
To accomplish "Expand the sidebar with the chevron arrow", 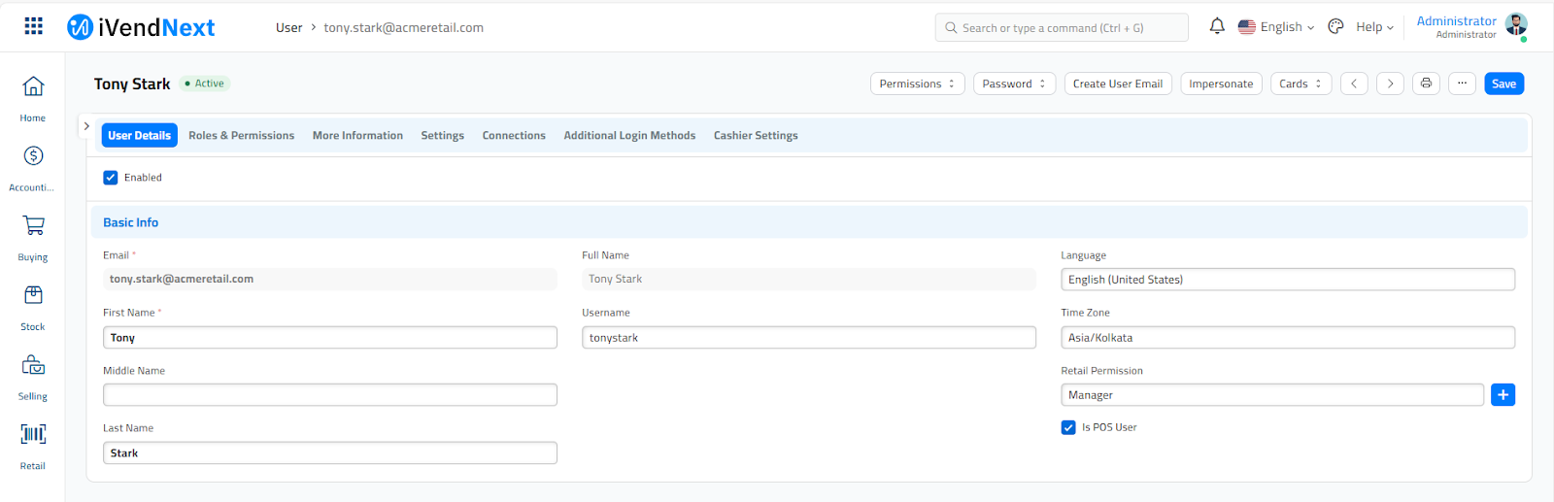I will [86, 126].
